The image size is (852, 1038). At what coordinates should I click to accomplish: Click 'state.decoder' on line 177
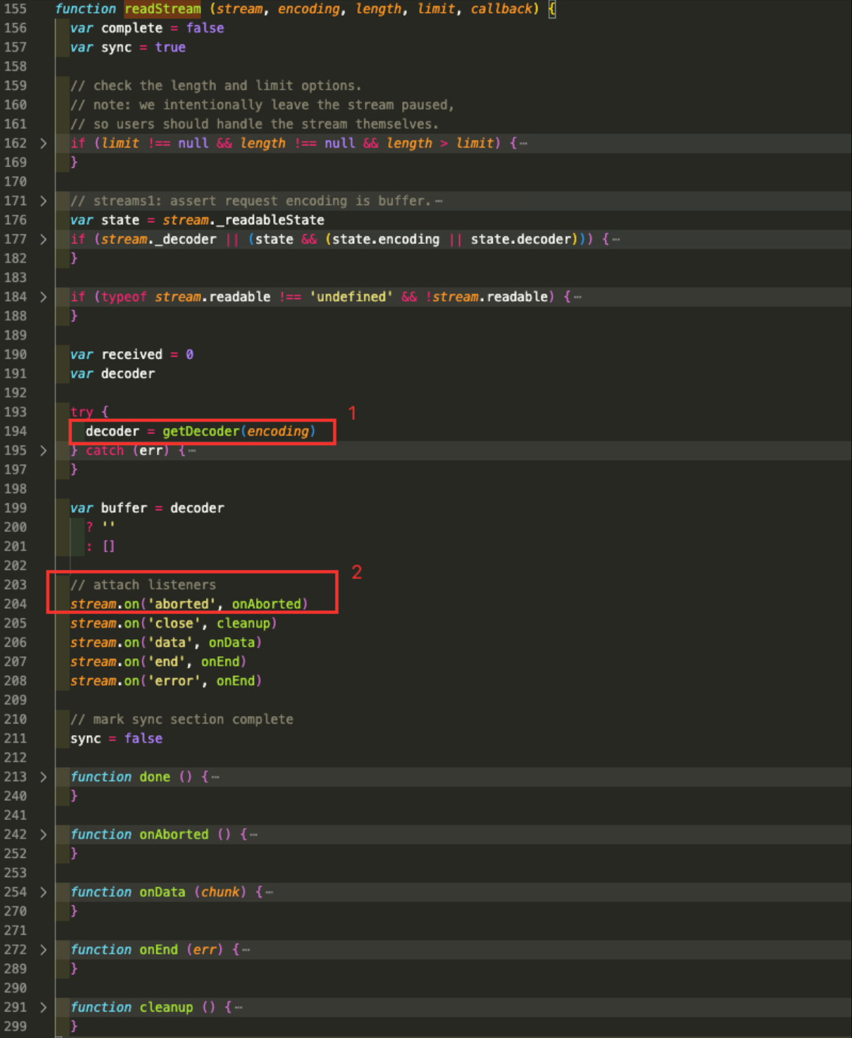point(521,239)
